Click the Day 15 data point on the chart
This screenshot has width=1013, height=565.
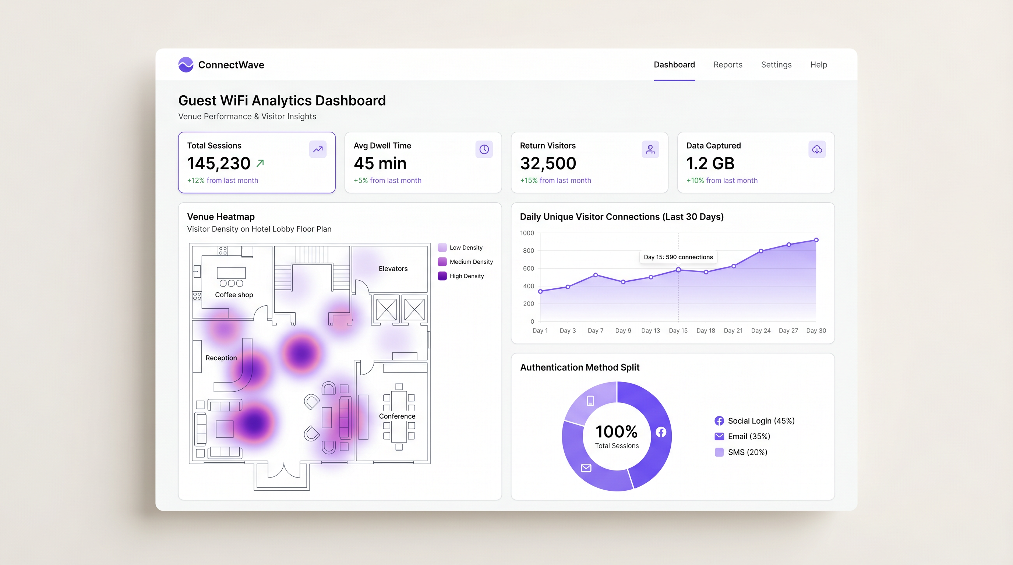pos(678,270)
